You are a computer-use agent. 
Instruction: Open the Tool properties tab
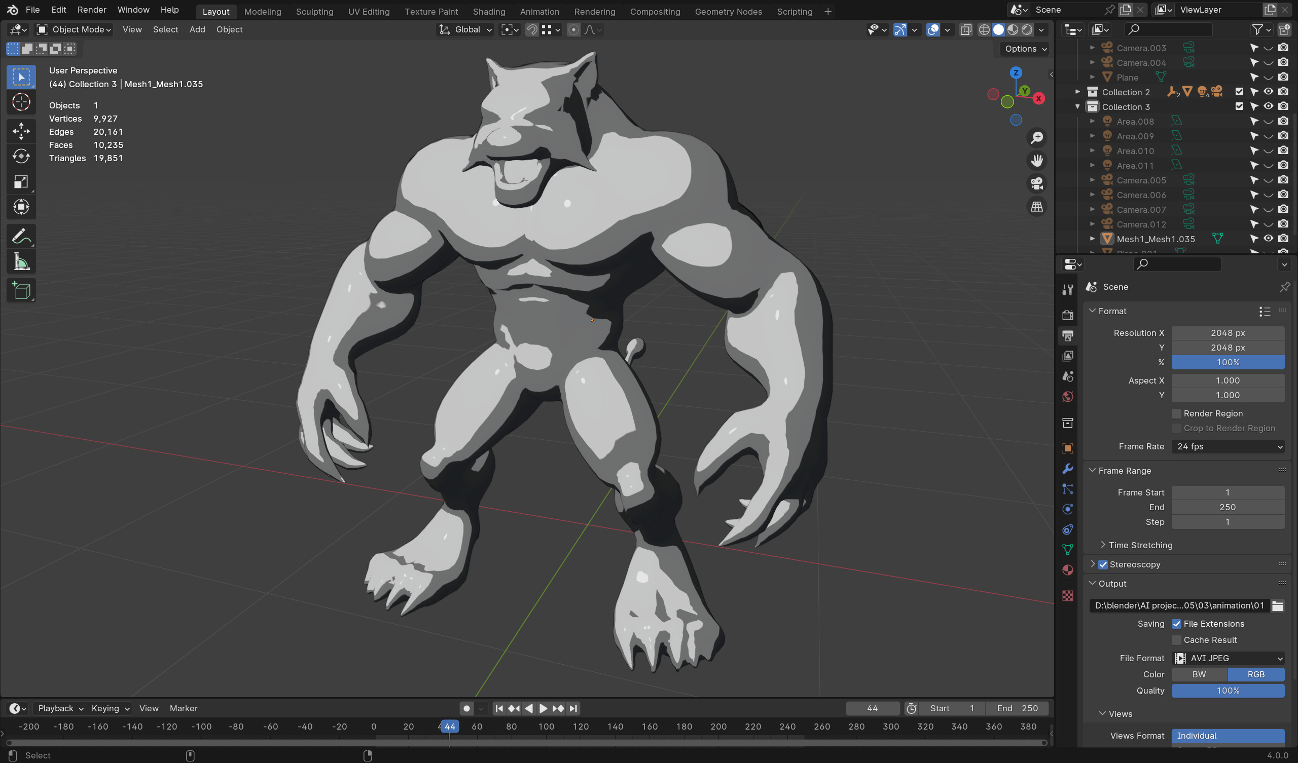coord(1068,290)
